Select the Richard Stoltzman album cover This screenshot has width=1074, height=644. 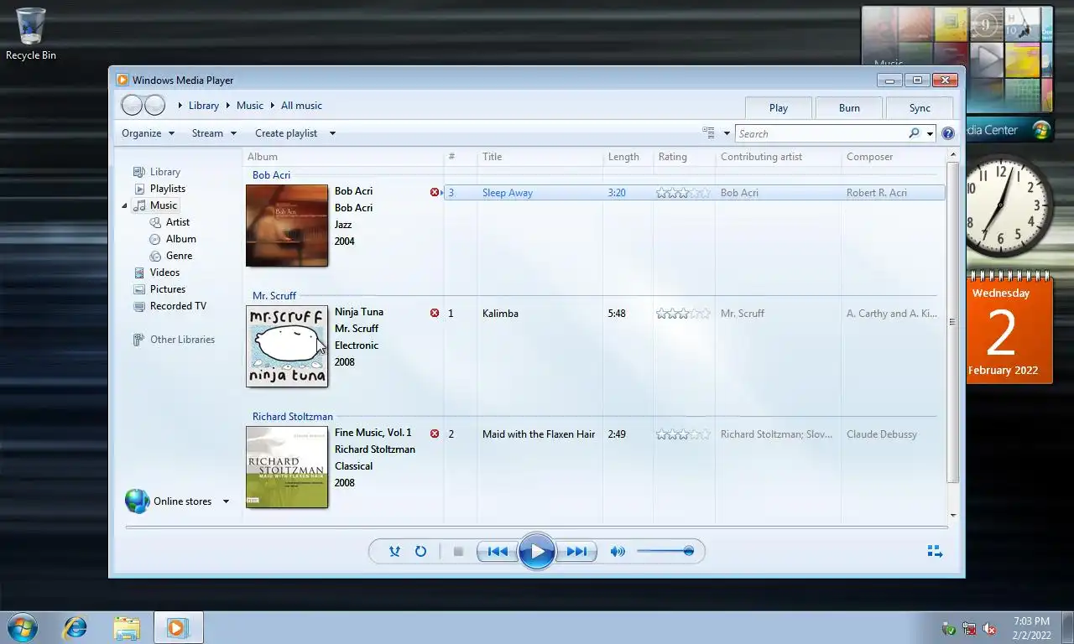(x=287, y=467)
